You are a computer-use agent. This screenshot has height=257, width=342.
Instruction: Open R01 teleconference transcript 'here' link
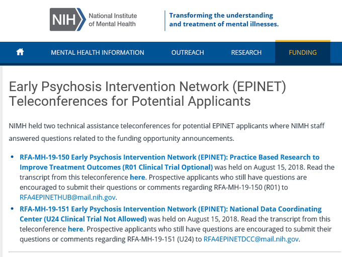click(137, 178)
